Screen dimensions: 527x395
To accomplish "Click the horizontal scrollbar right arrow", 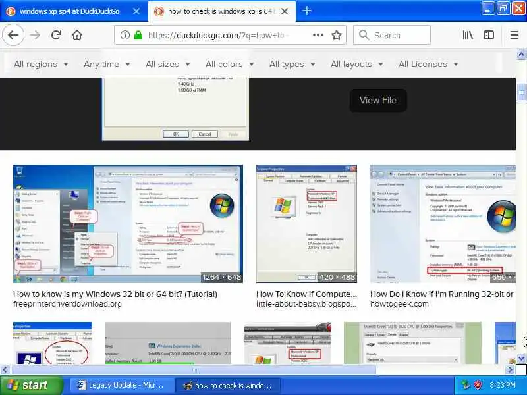I will [x=510, y=370].
